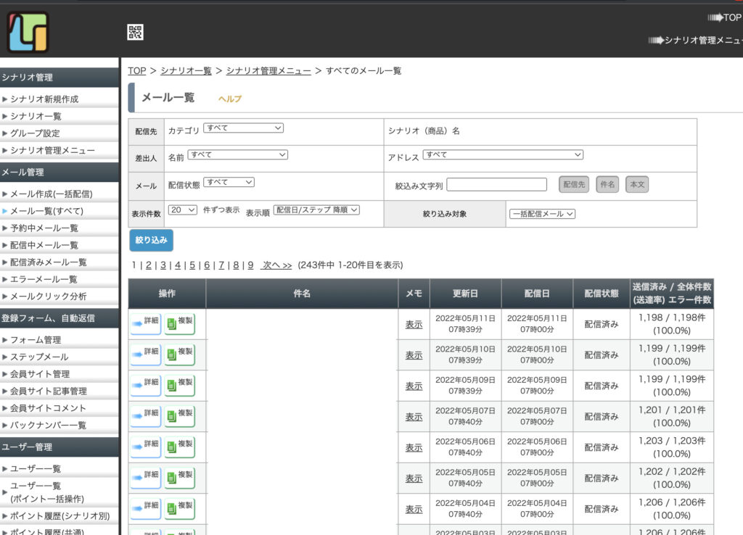
Task: Click the QR code icon in header
Action: [x=135, y=32]
